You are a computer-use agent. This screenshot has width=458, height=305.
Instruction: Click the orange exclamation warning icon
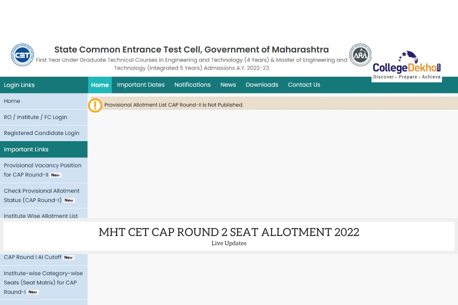(95, 105)
